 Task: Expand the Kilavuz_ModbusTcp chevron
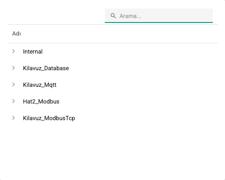click(x=13, y=118)
